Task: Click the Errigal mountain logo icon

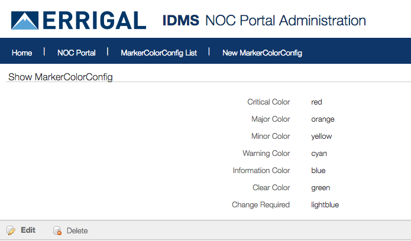Action: (x=25, y=20)
